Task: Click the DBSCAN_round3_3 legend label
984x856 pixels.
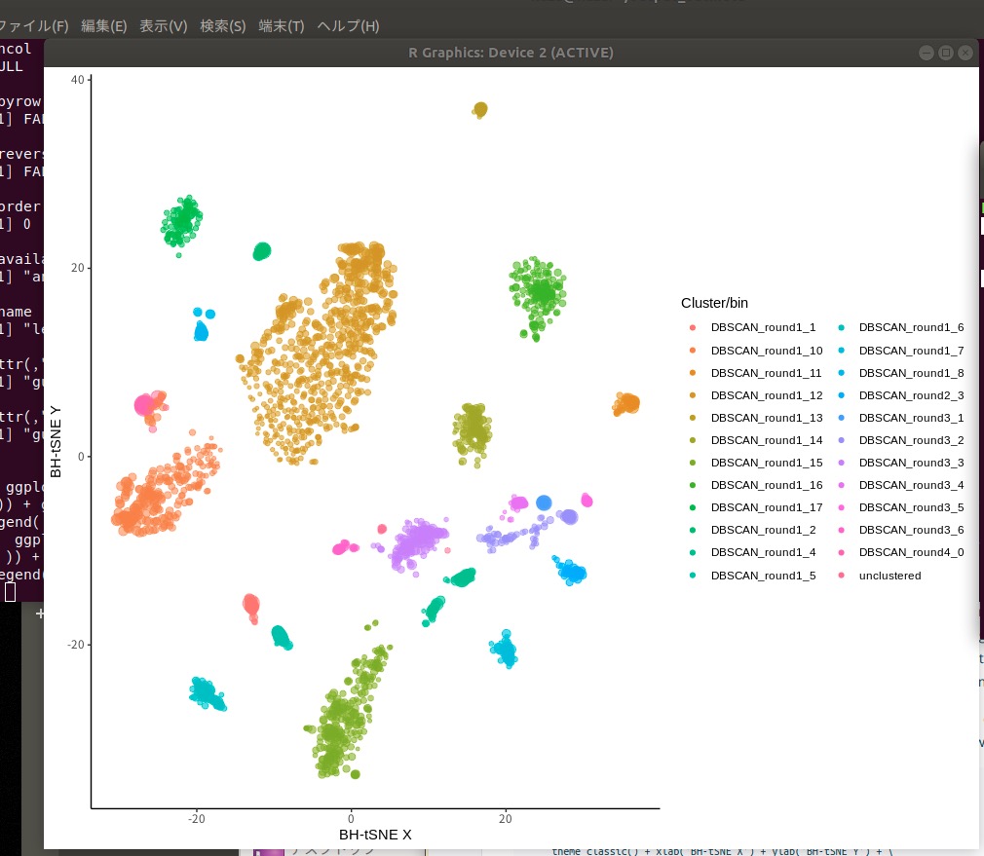Action: 911,463
